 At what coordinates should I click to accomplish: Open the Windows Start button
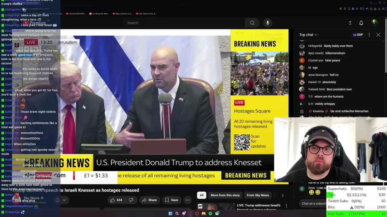170,213
